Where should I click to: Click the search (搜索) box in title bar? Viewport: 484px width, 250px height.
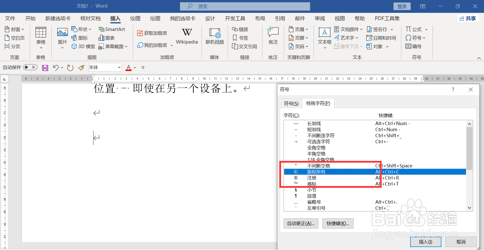pos(245,6)
